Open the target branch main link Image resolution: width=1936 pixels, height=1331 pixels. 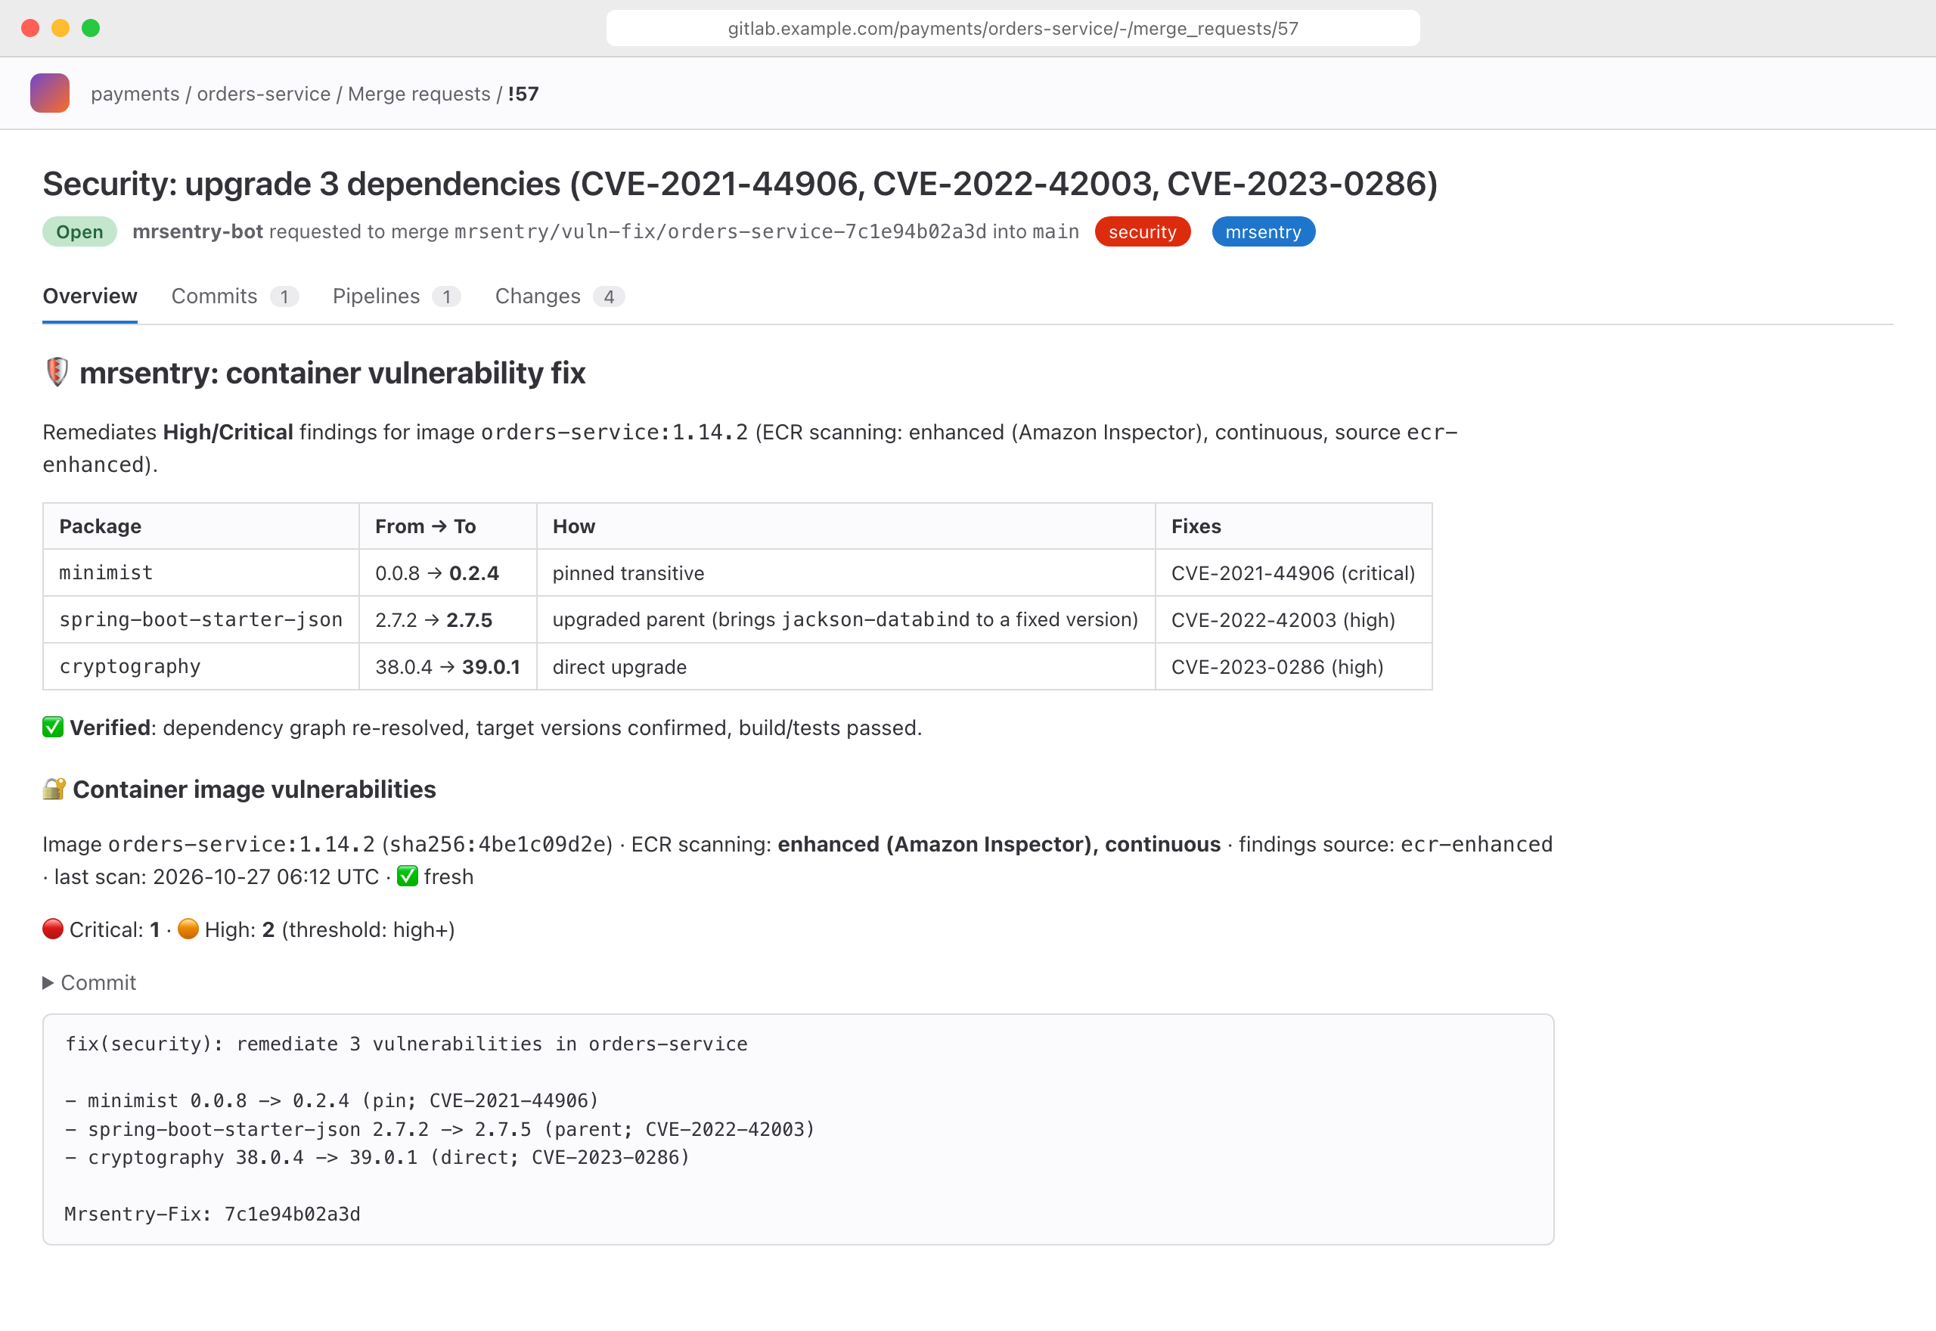[1056, 231]
